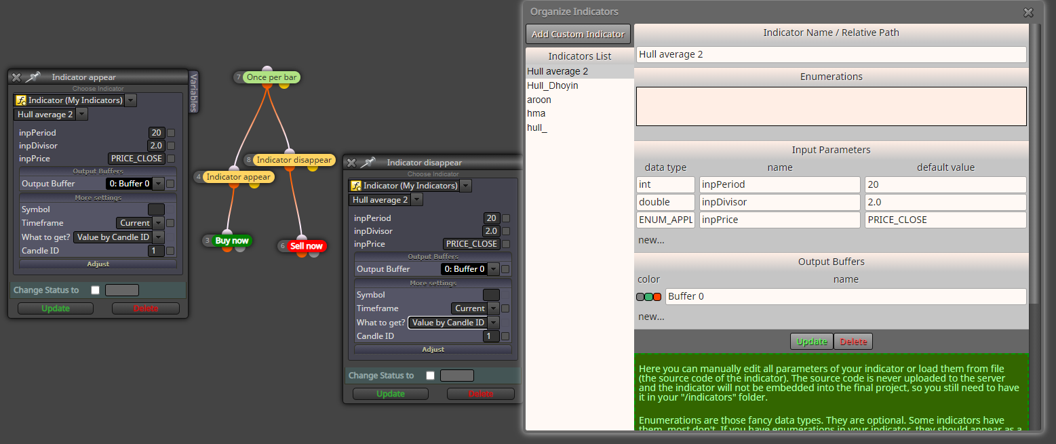The width and height of the screenshot is (1056, 444).
Task: Click the number 6 badge on Sell now
Action: tap(283, 246)
